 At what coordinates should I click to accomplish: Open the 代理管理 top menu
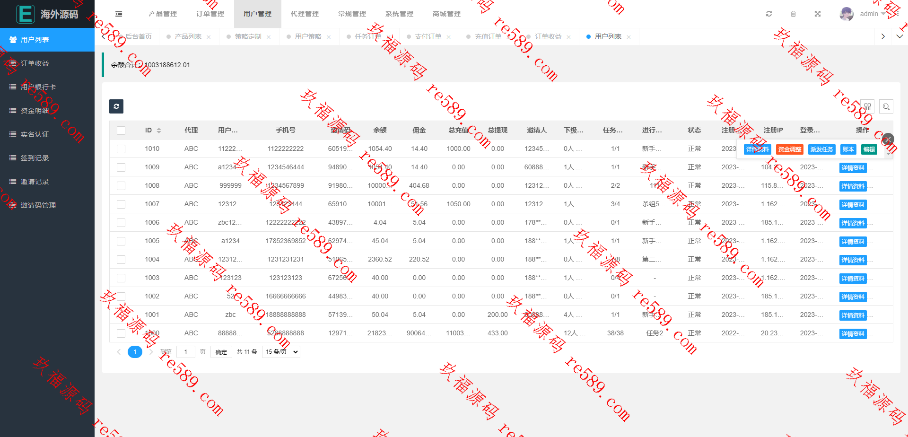point(305,14)
